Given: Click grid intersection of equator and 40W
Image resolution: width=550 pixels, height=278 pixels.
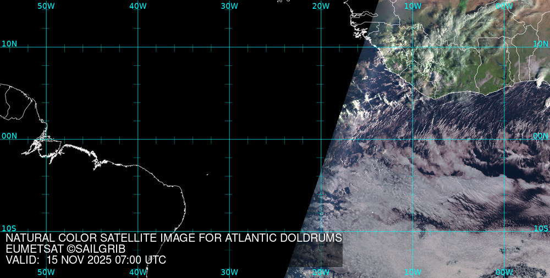Looking at the screenshot, I should click(137, 139).
